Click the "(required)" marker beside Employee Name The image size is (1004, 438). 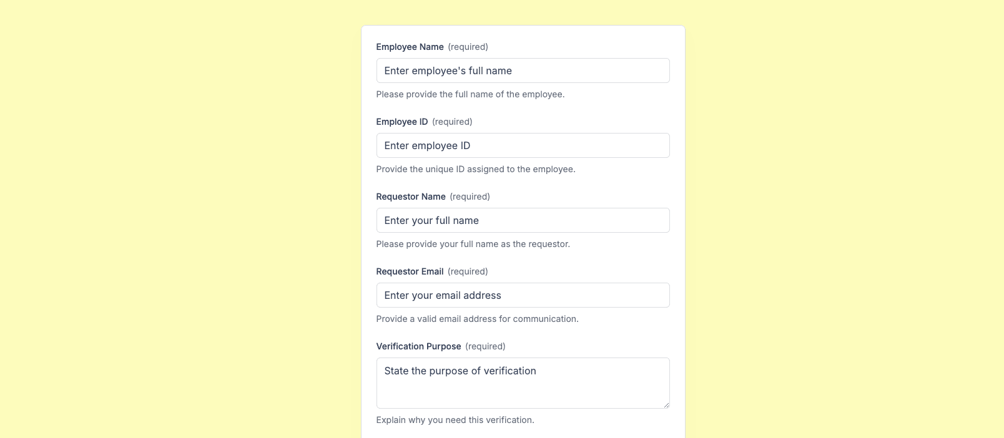point(468,47)
